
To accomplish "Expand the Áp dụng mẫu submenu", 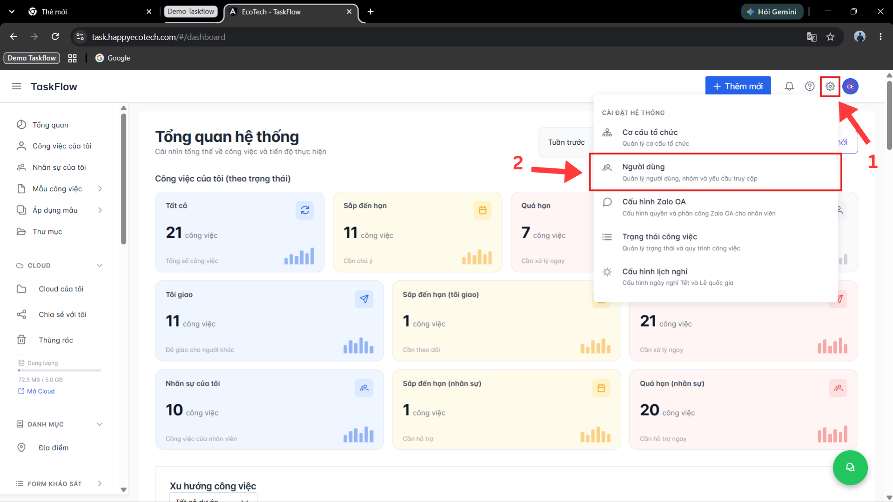I will [100, 210].
